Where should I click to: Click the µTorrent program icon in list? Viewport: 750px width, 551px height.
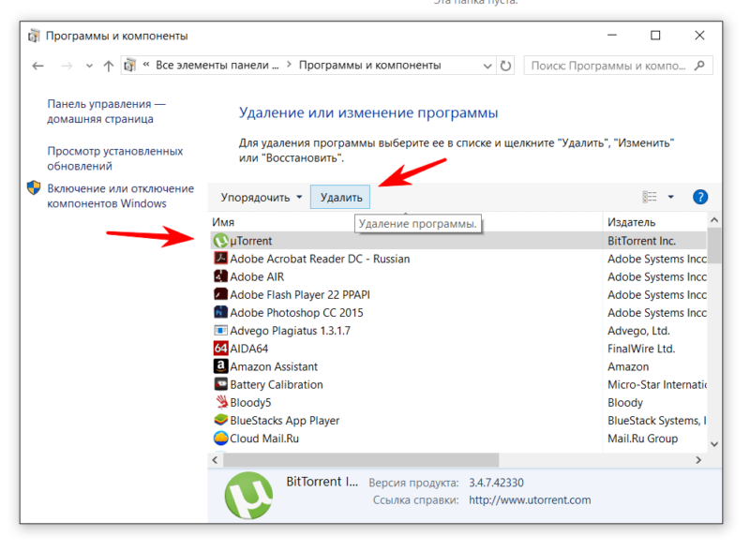[x=220, y=241]
